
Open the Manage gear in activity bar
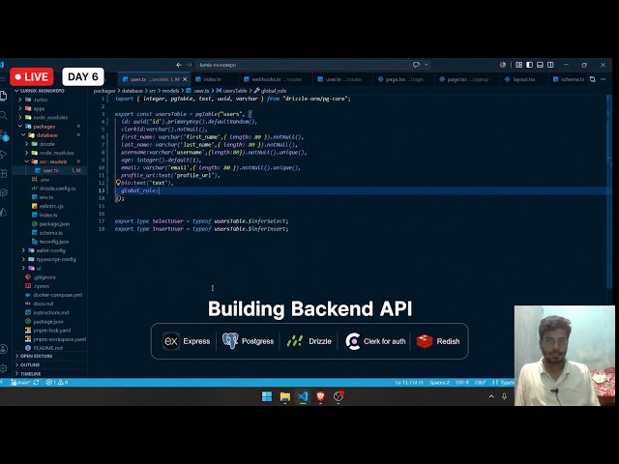(x=3, y=368)
